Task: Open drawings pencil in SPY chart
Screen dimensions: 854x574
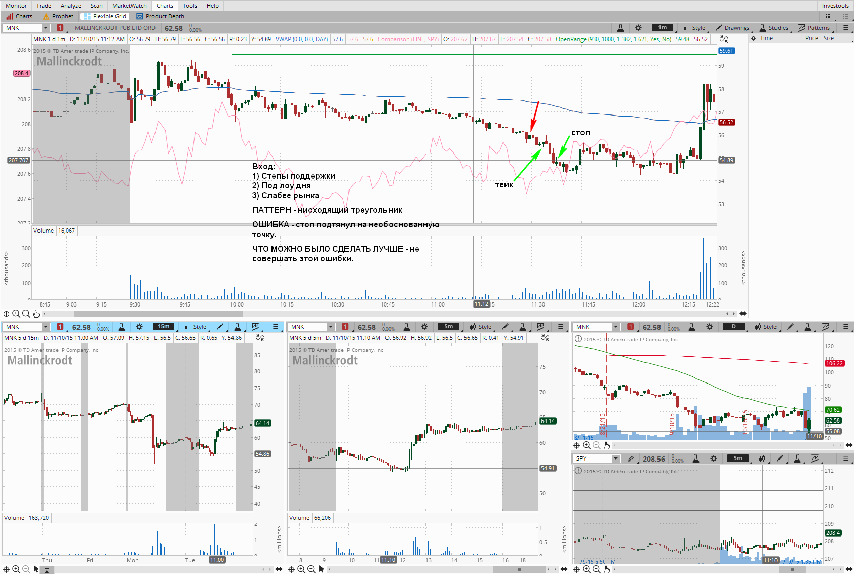Action: tap(780, 458)
